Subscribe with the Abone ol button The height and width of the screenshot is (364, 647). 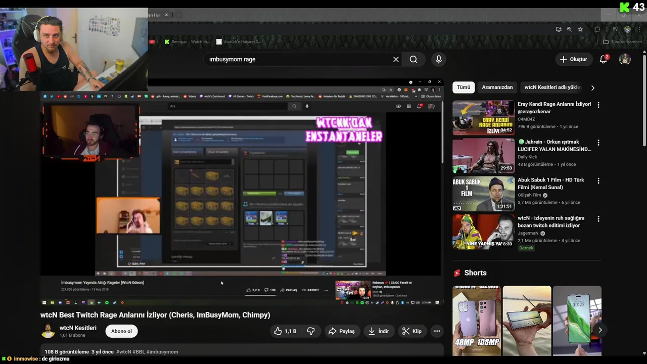pyautogui.click(x=121, y=331)
